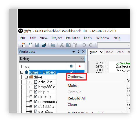Expand the adc12.c tree node

pos(31,82)
